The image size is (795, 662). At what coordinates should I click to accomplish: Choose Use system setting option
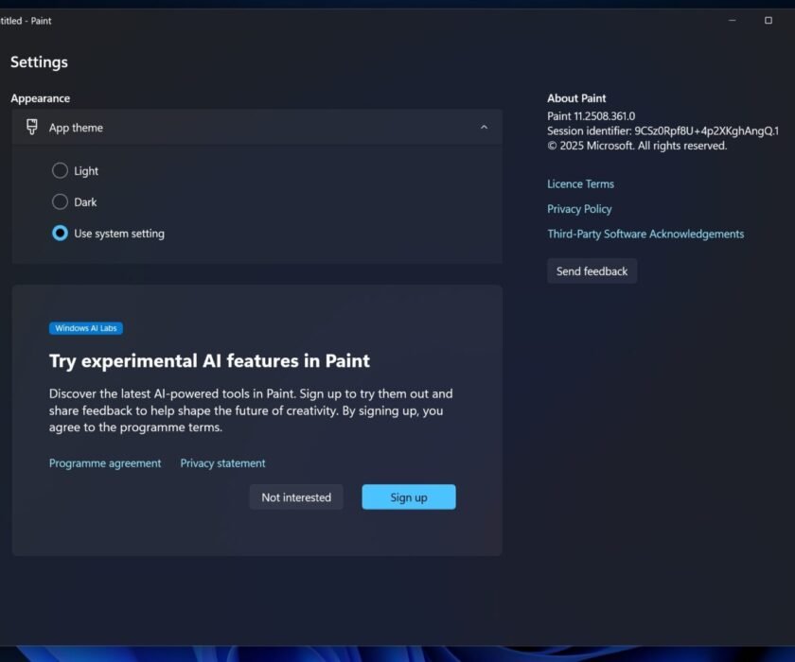coord(60,233)
